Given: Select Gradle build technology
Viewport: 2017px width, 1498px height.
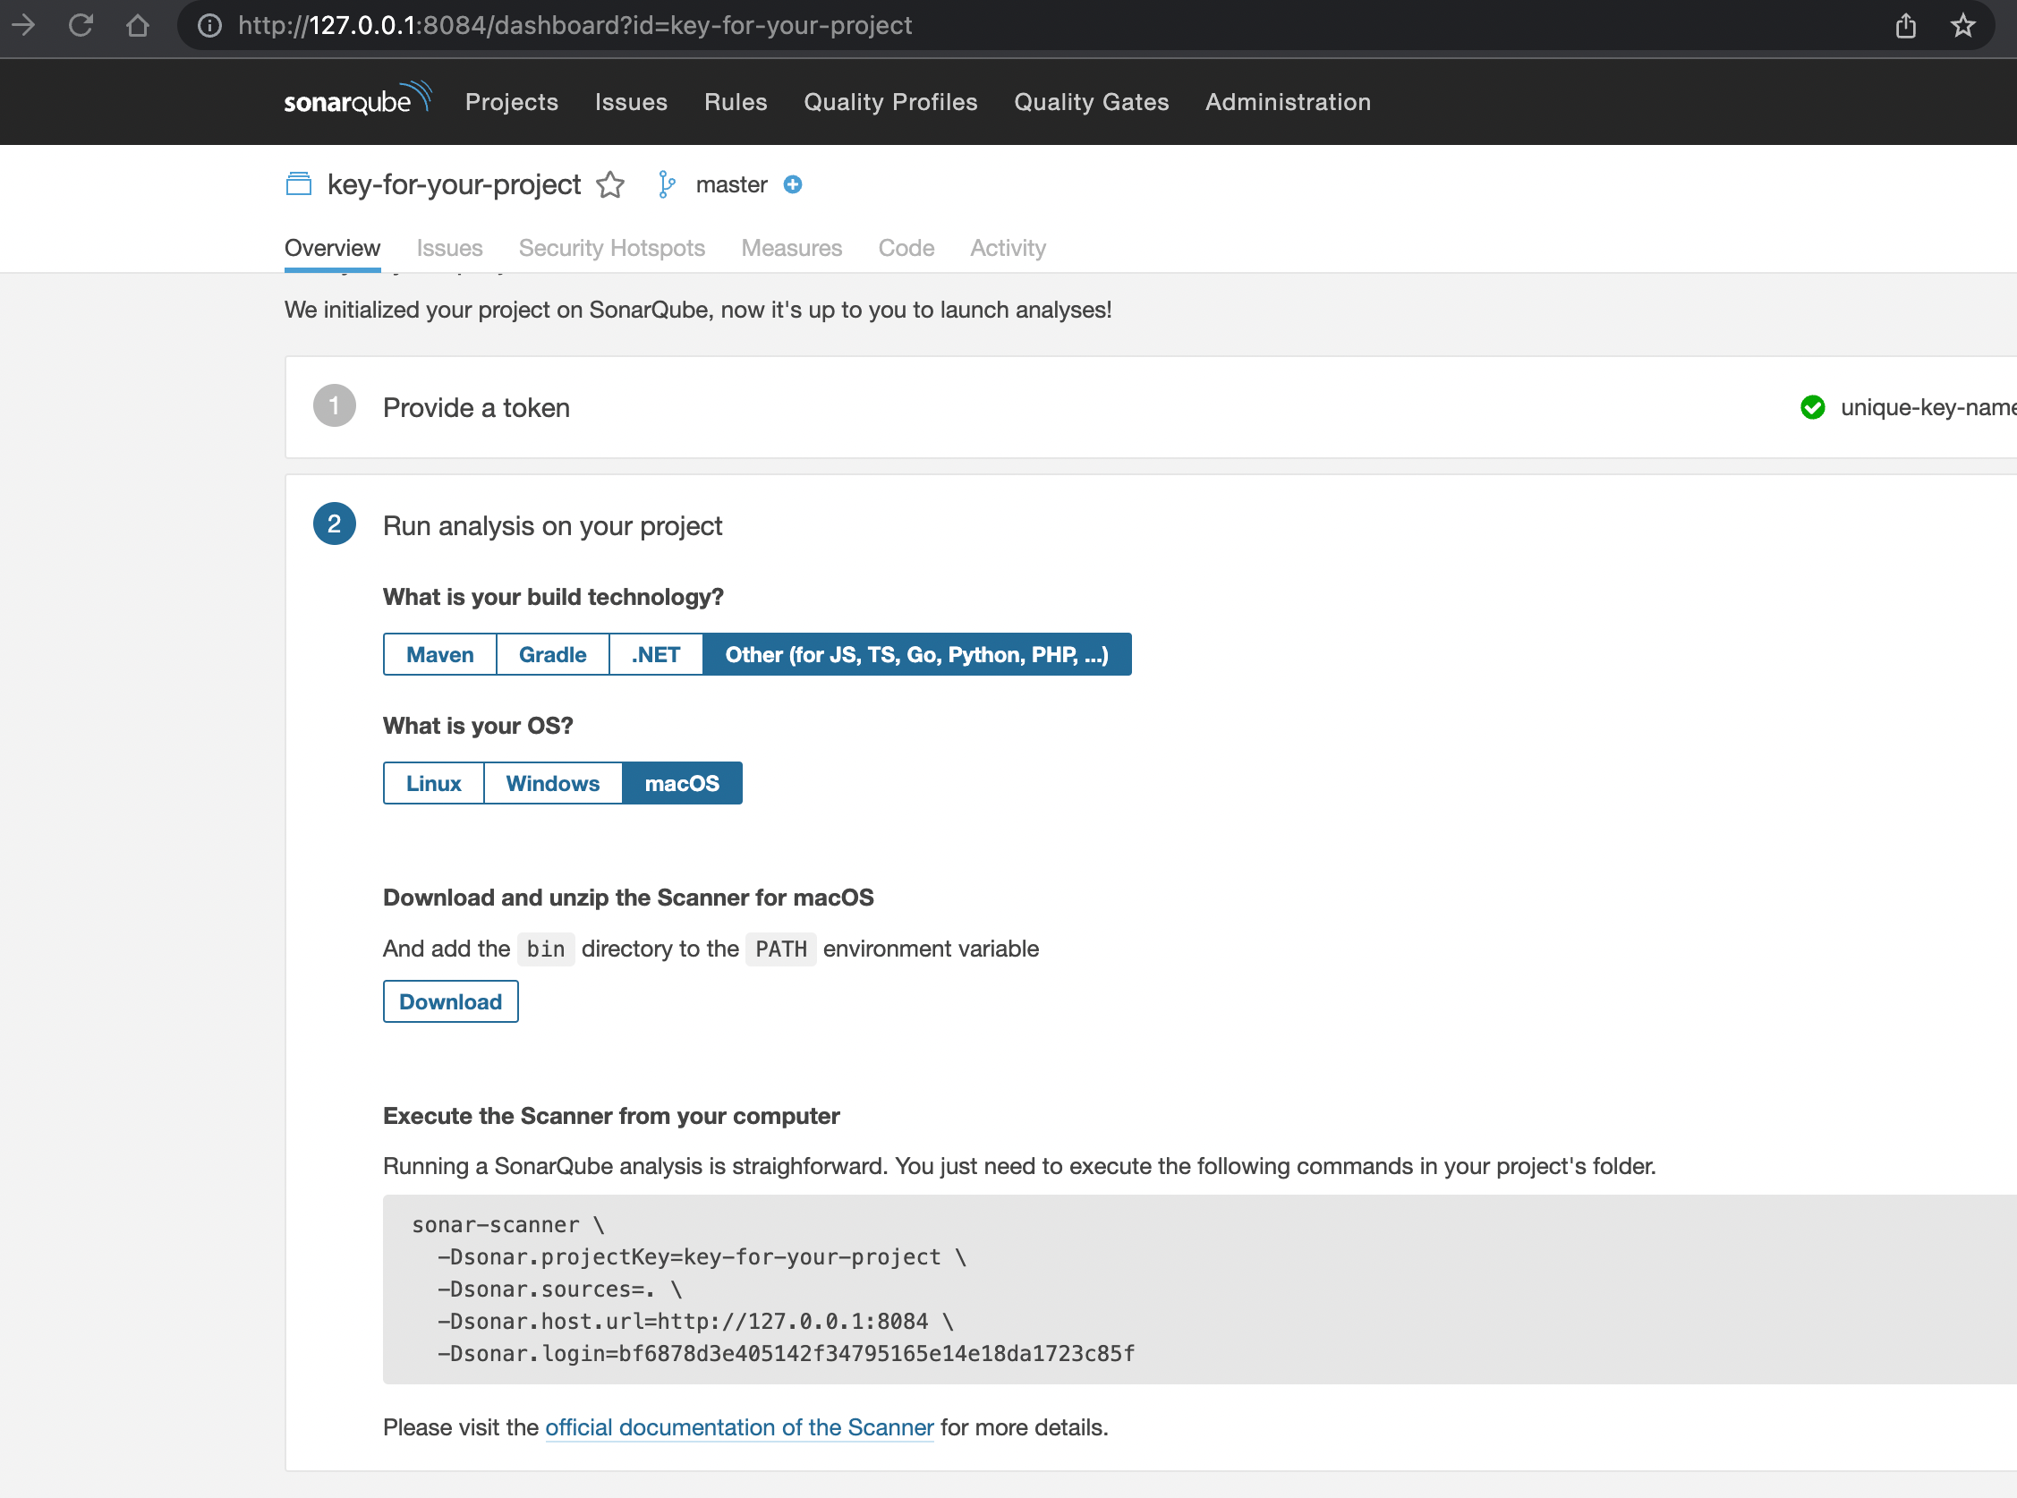Looking at the screenshot, I should 552,654.
